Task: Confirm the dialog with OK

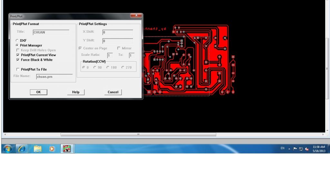Action: [39, 92]
